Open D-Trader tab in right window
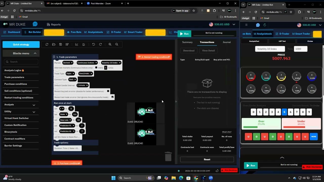The width and height of the screenshot is (324, 182). (x=282, y=34)
